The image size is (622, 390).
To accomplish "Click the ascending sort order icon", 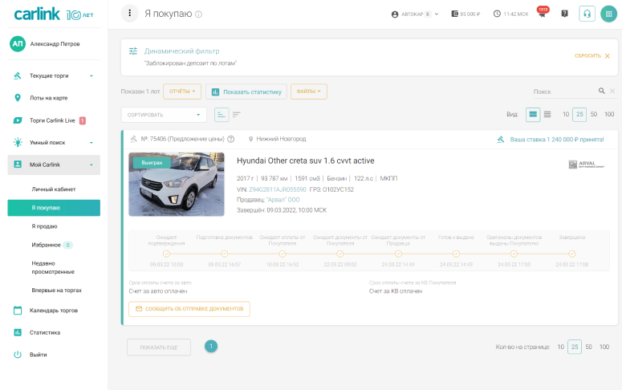I will point(222,115).
